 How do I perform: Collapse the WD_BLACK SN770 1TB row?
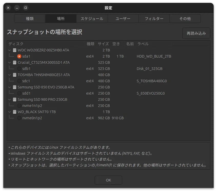9,112
